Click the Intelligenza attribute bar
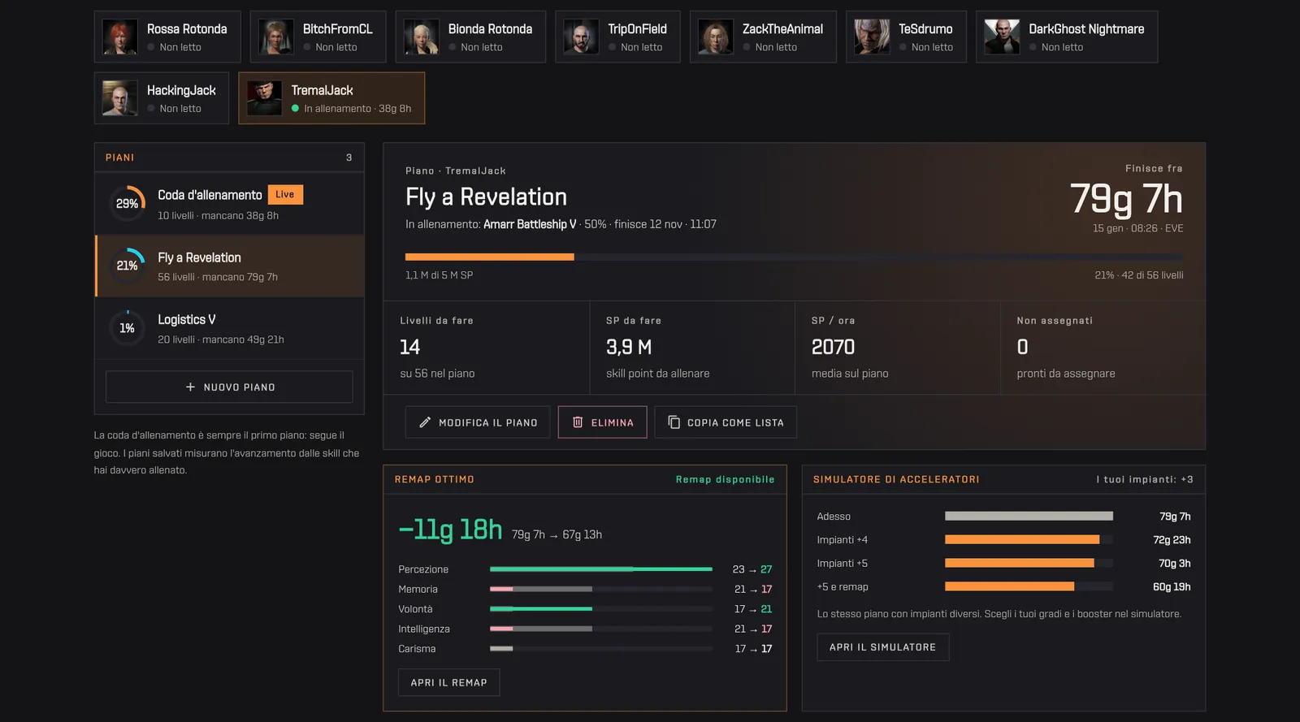 (601, 629)
